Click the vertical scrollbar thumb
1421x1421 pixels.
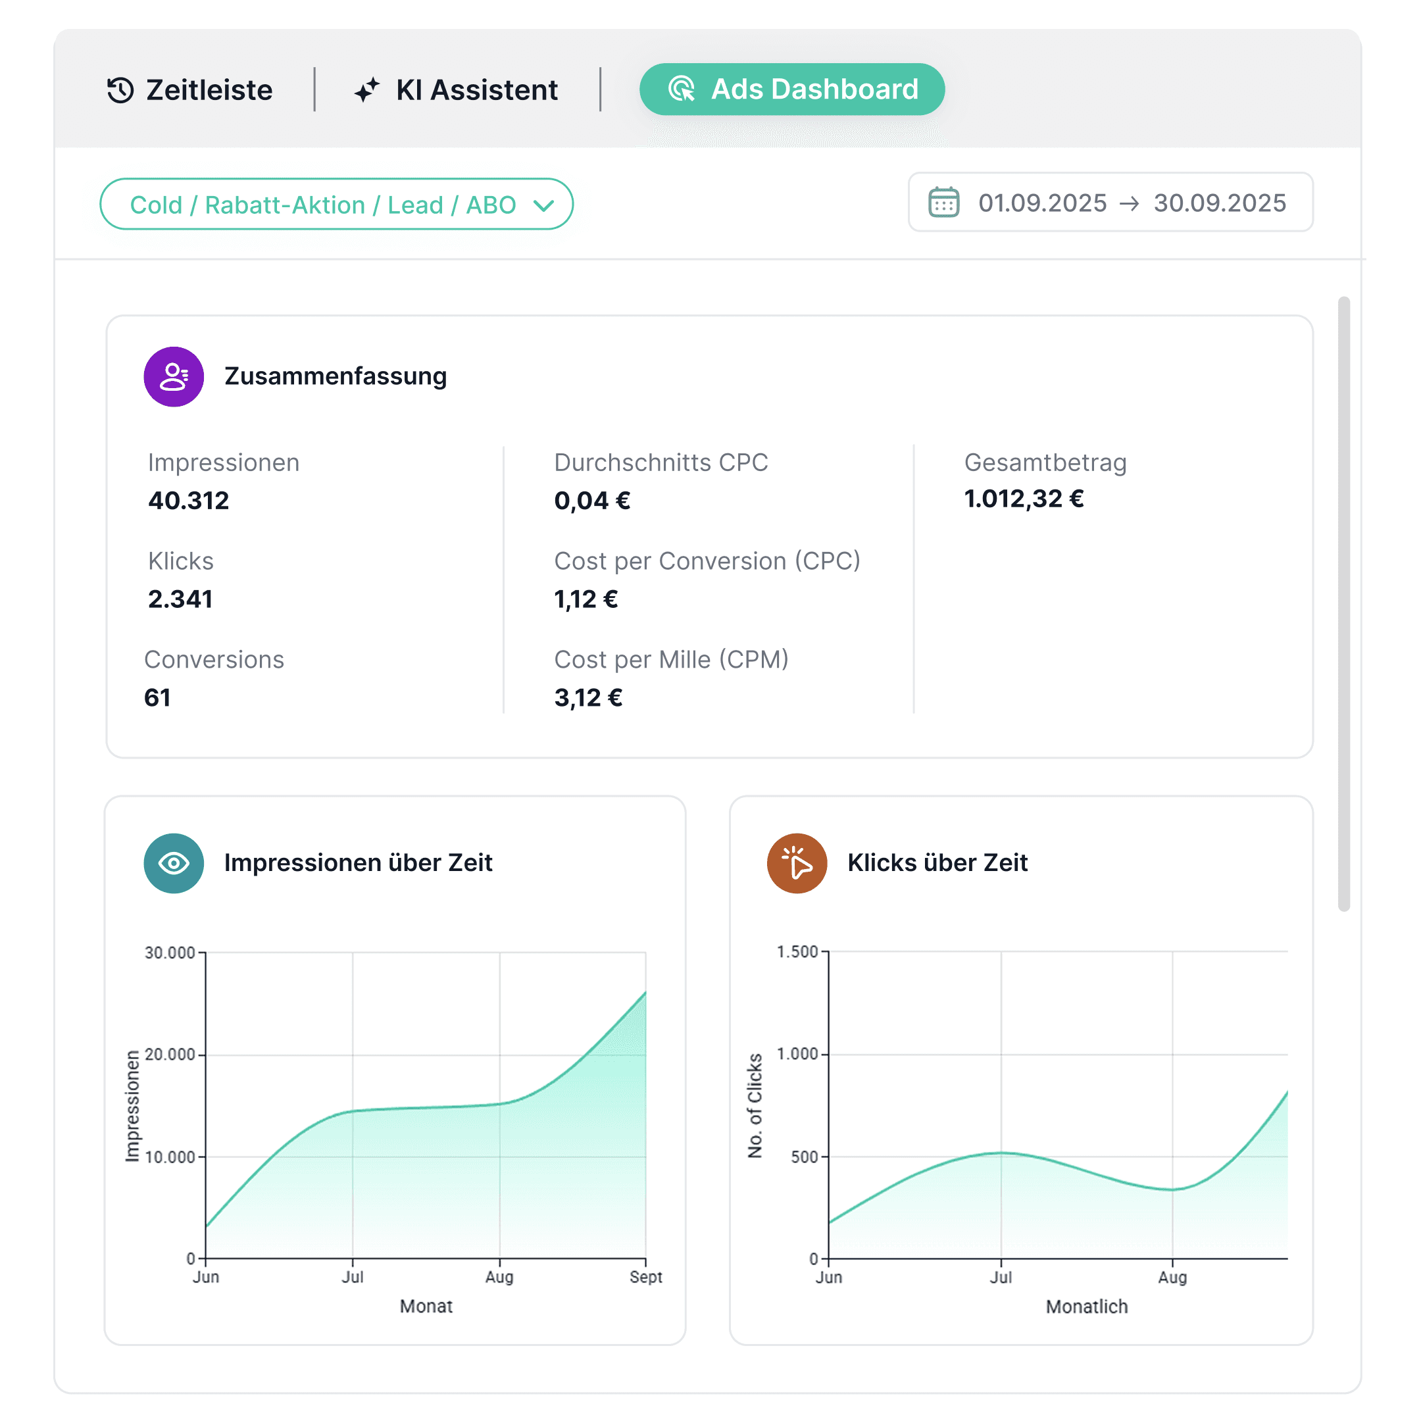(1344, 603)
